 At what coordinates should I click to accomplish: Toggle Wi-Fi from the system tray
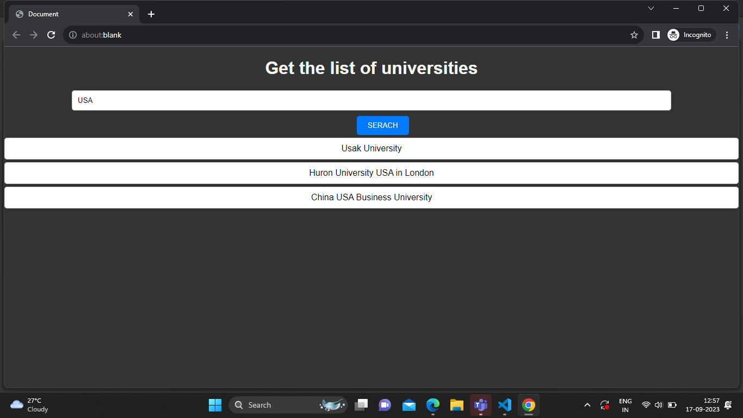point(646,405)
